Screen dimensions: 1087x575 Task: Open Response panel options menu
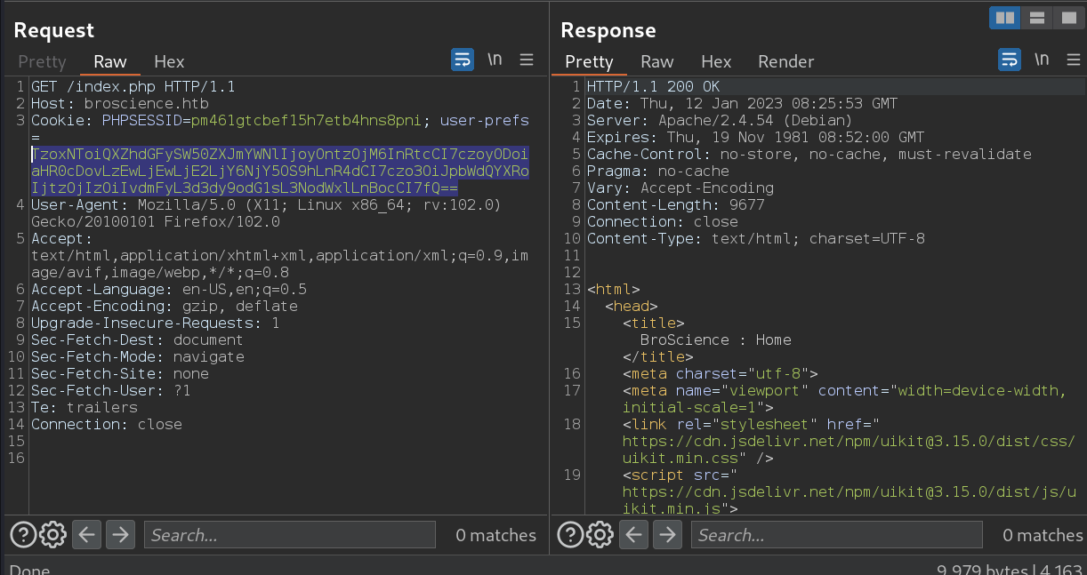point(1073,60)
